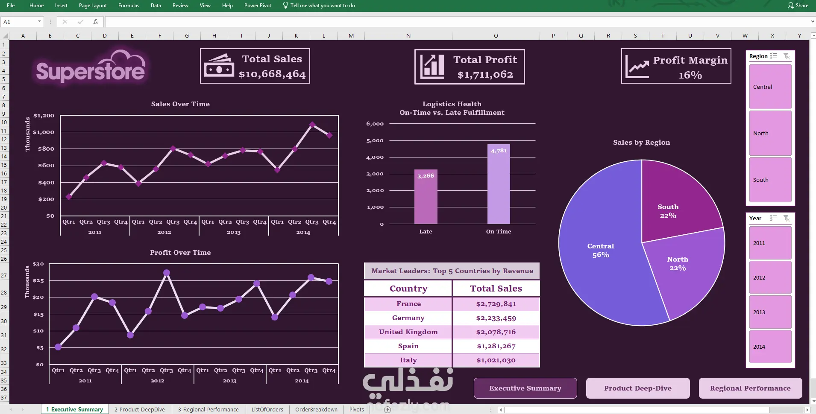816x414 pixels.
Task: Go to Product Deep-Dive navigation button
Action: (x=638, y=388)
